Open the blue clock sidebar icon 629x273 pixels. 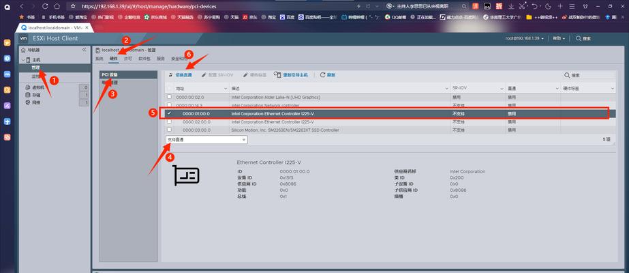pos(7,59)
